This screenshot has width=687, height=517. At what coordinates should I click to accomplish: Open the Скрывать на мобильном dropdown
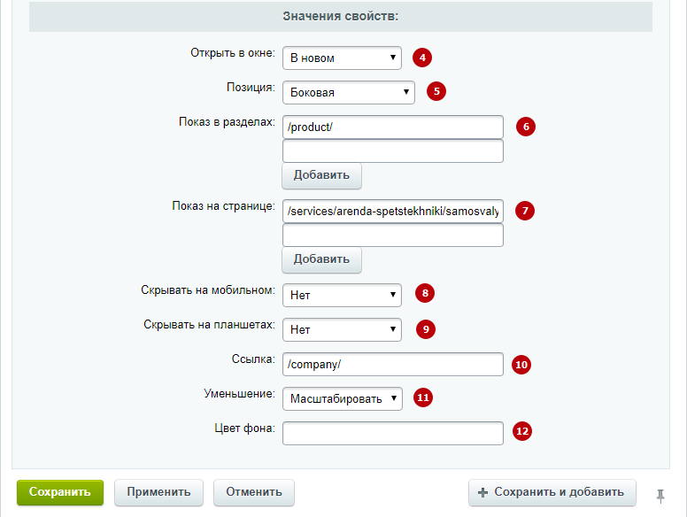pyautogui.click(x=343, y=296)
